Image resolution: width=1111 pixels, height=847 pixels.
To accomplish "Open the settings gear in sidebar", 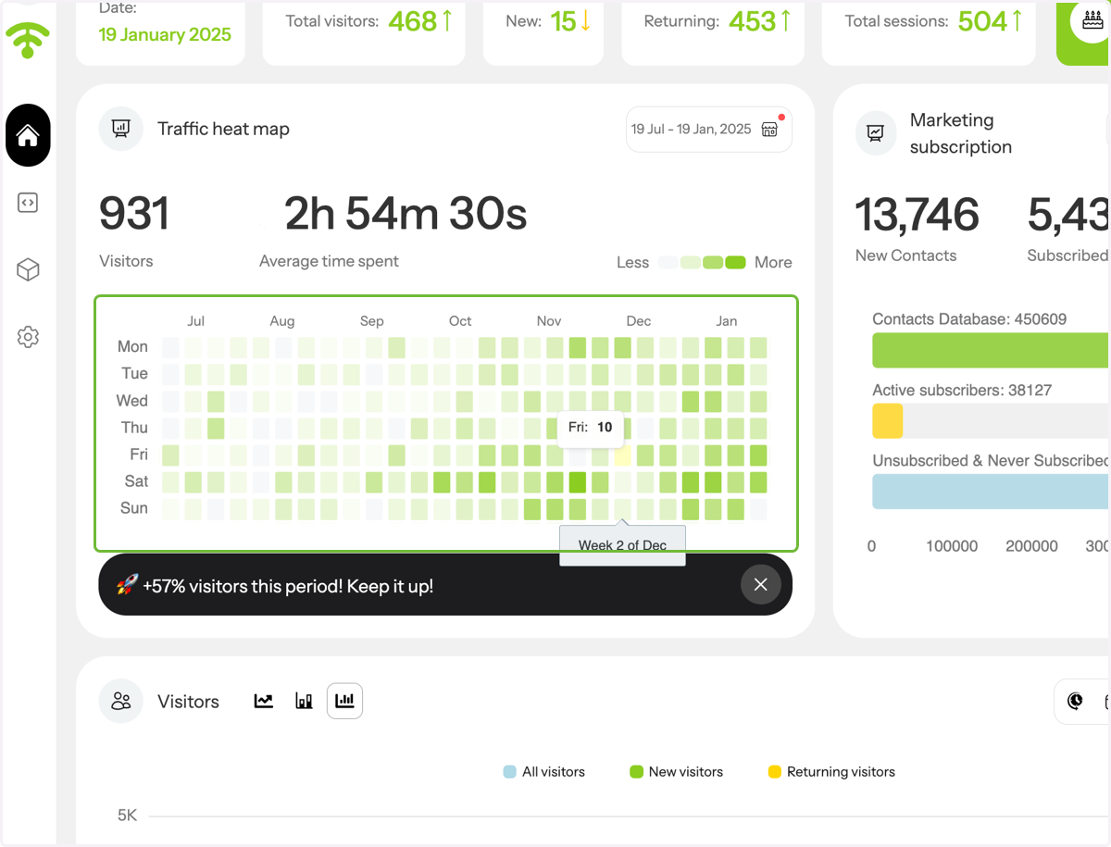I will tap(28, 337).
